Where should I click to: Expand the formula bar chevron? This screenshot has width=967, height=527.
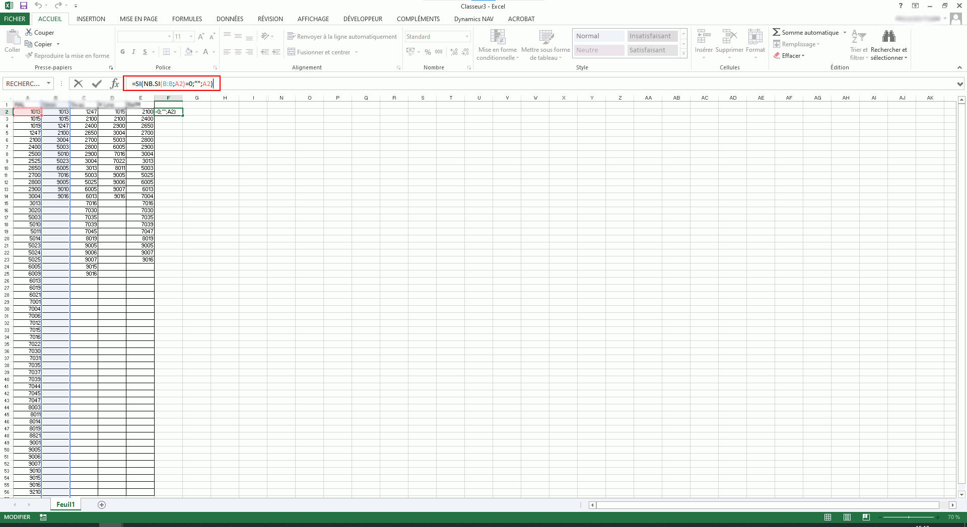tap(960, 84)
